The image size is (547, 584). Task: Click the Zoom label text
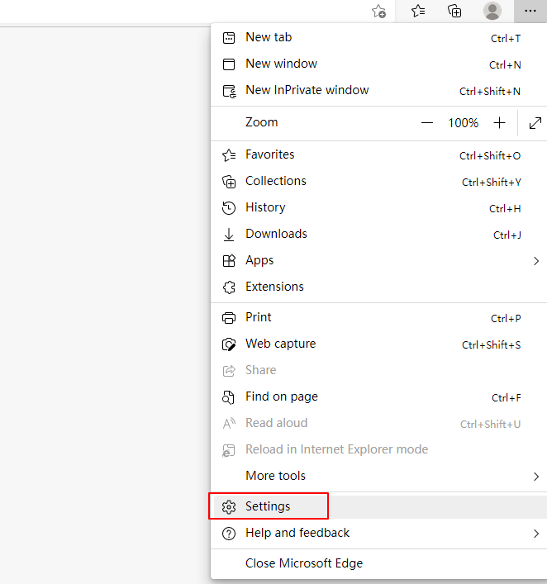[x=262, y=122]
